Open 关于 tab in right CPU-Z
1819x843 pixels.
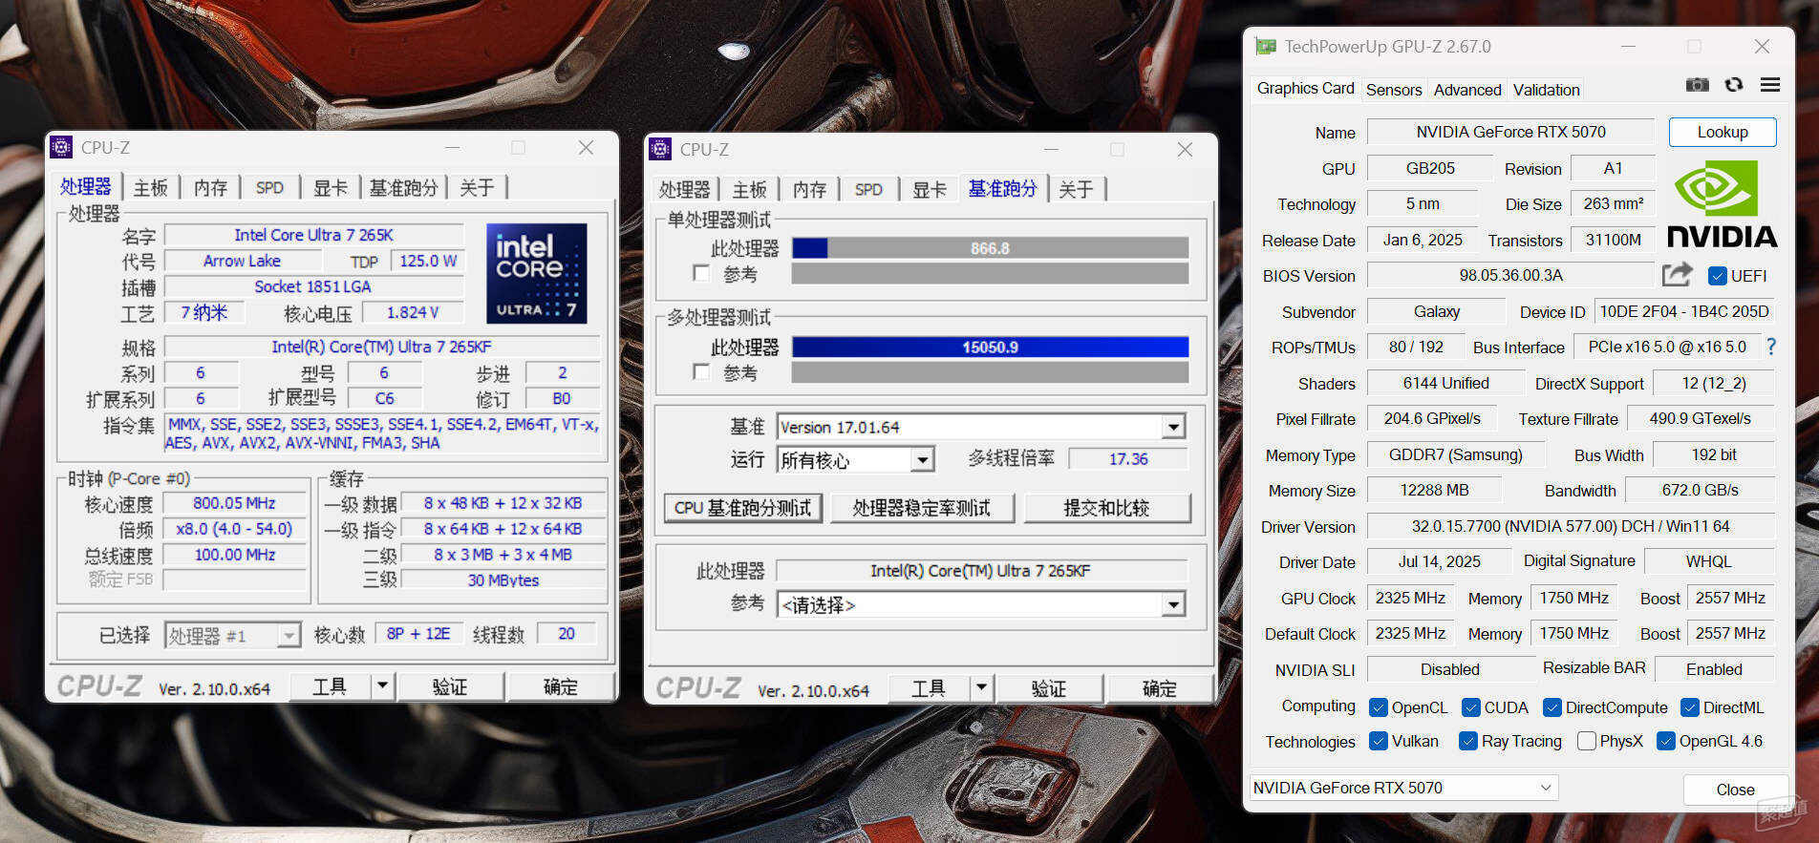point(1076,190)
